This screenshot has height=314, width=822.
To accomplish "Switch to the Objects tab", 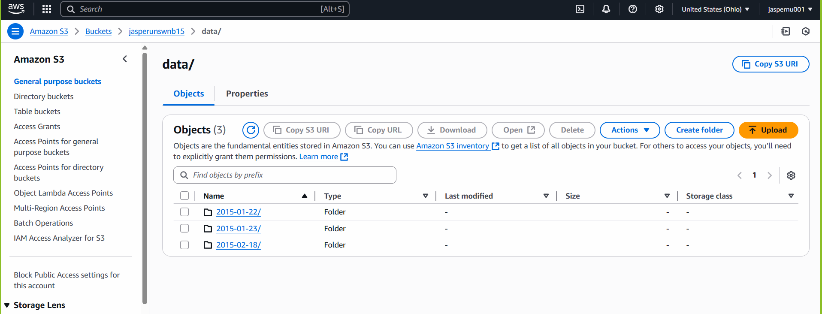I will [x=189, y=94].
